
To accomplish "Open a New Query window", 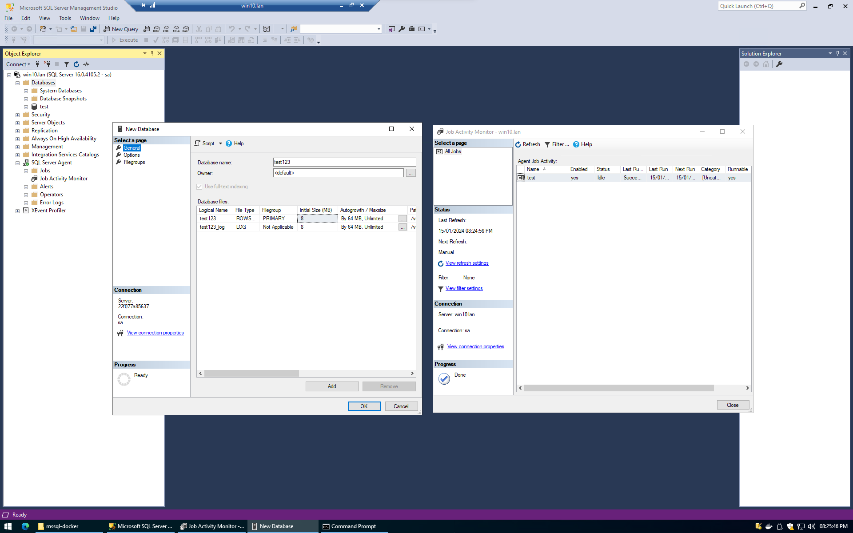I will pyautogui.click(x=121, y=29).
